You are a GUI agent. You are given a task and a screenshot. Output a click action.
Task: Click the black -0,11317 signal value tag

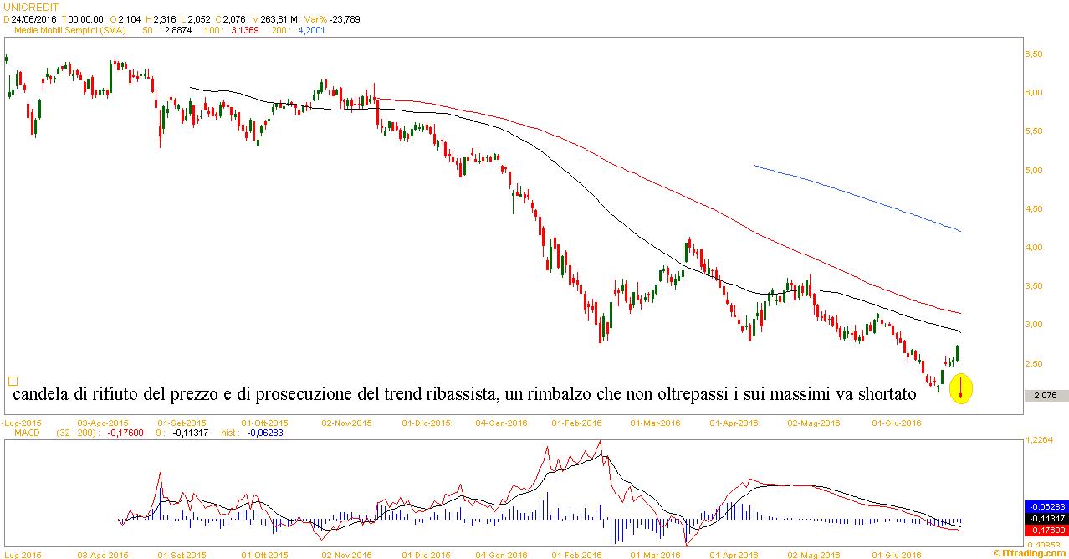click(x=1045, y=518)
